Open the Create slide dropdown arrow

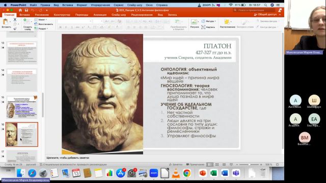(x=32, y=21)
